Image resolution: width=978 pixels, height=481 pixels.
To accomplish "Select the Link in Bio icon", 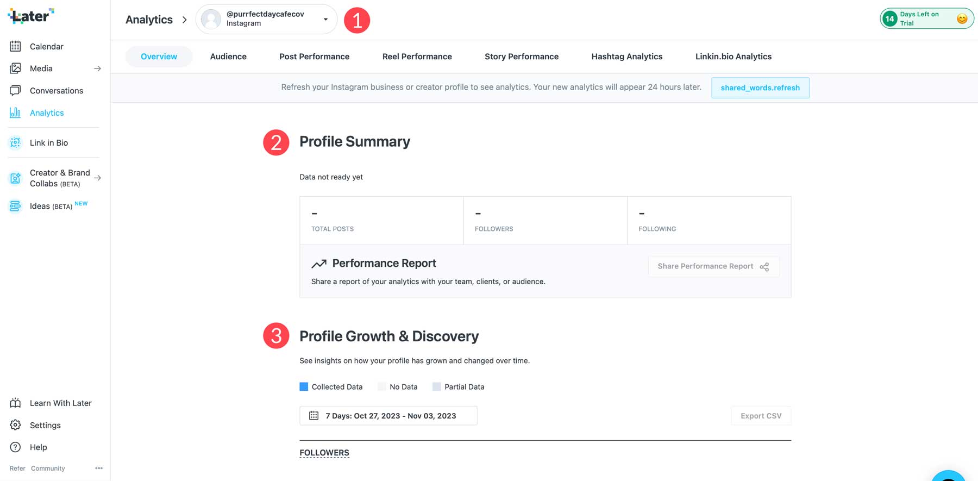I will coord(15,142).
